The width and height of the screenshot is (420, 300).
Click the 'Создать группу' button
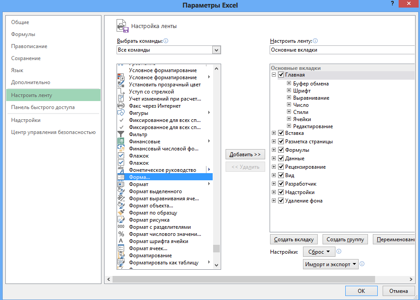coord(345,239)
